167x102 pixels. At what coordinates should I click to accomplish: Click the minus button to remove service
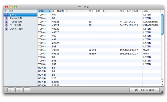(27, 90)
